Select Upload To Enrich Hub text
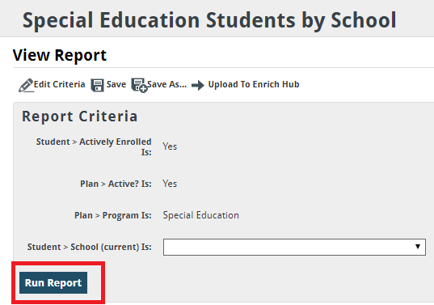The image size is (434, 305). 254,84
